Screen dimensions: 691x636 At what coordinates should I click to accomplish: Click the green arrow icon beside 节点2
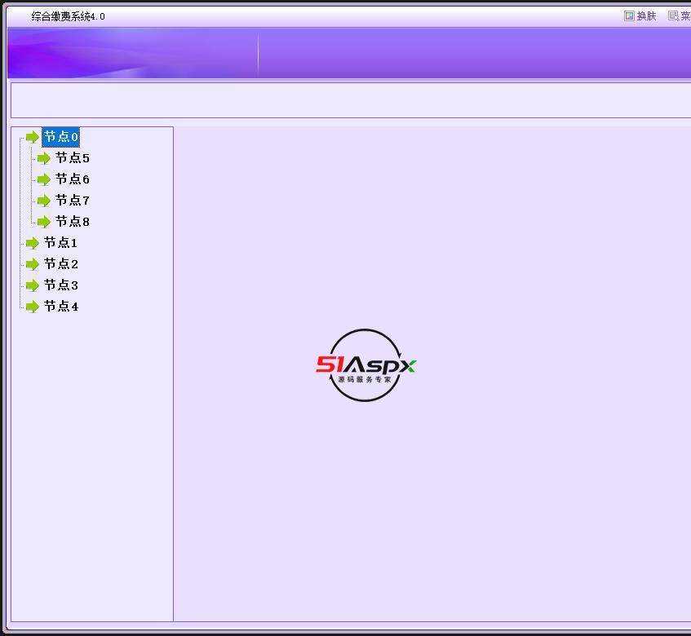(33, 264)
